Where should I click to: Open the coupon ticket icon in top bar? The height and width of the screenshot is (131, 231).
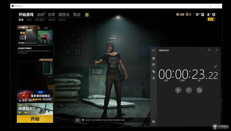tap(197, 14)
